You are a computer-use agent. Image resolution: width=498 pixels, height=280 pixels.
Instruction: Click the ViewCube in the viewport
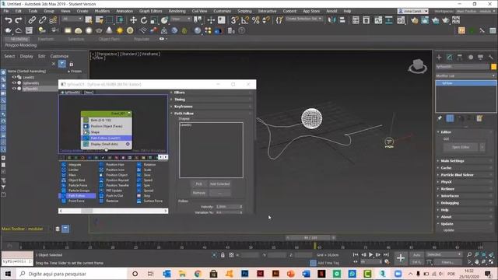coord(417,65)
